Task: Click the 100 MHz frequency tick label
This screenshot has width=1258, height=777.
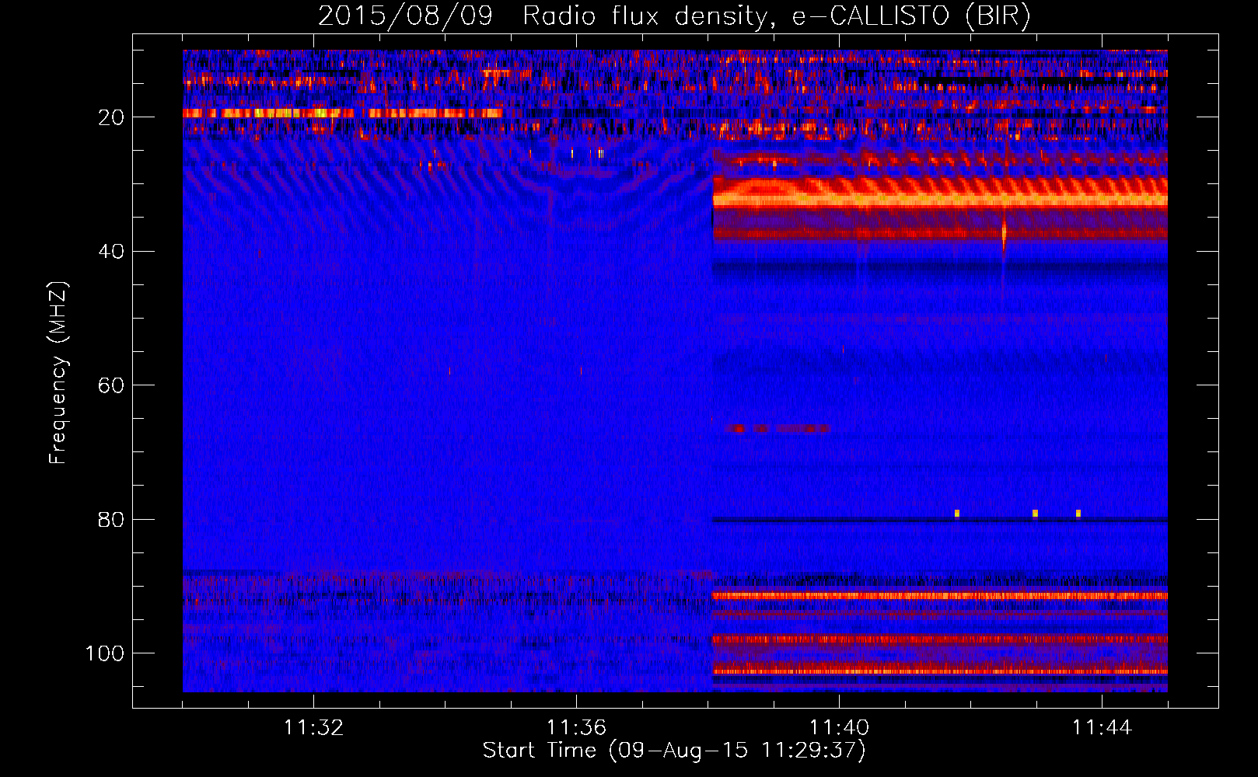Action: pyautogui.click(x=105, y=653)
